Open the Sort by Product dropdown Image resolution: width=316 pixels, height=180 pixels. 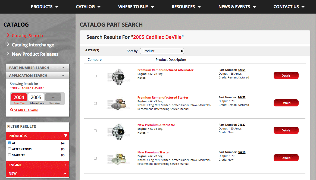point(162,51)
